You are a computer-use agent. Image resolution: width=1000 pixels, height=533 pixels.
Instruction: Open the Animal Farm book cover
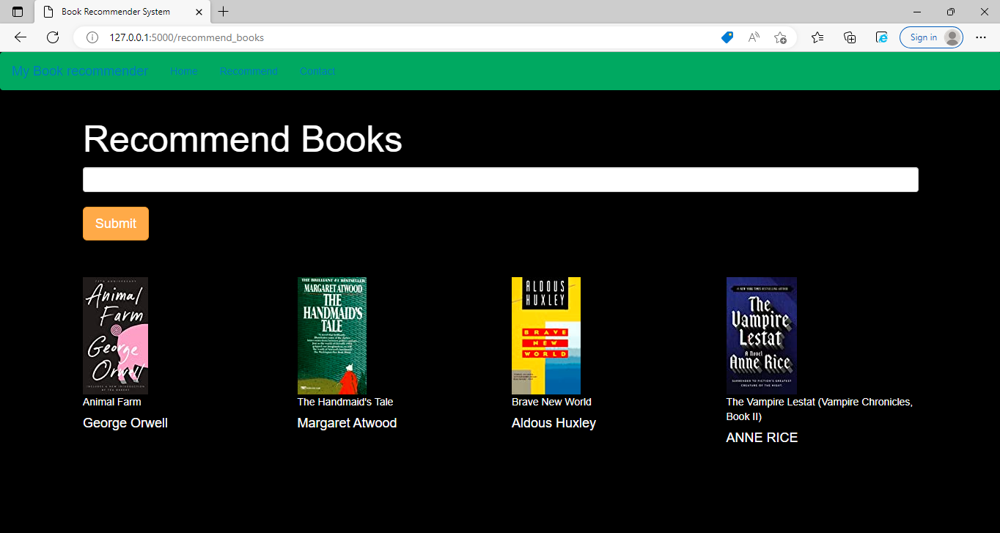115,335
